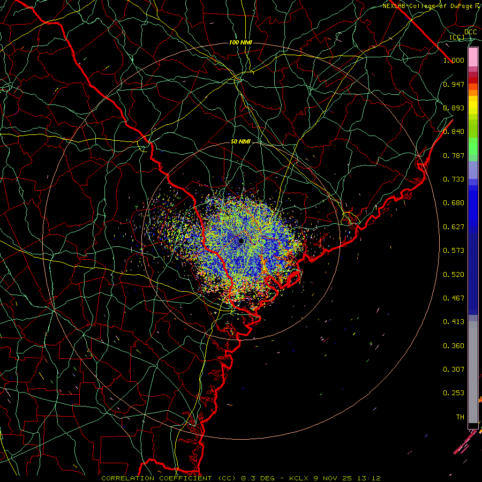Click the 0.307 scale value
482x482 pixels.
pyautogui.click(x=454, y=370)
